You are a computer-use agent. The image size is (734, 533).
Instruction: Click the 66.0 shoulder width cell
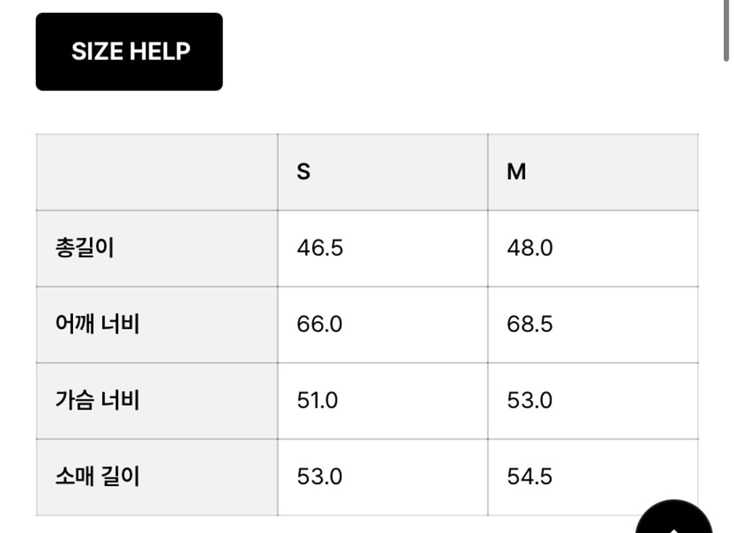[319, 324]
